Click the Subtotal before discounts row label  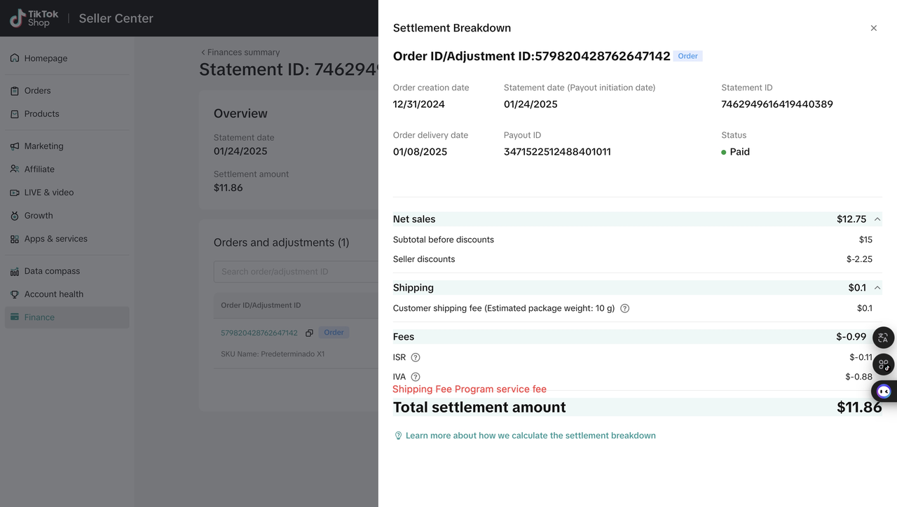(444, 239)
